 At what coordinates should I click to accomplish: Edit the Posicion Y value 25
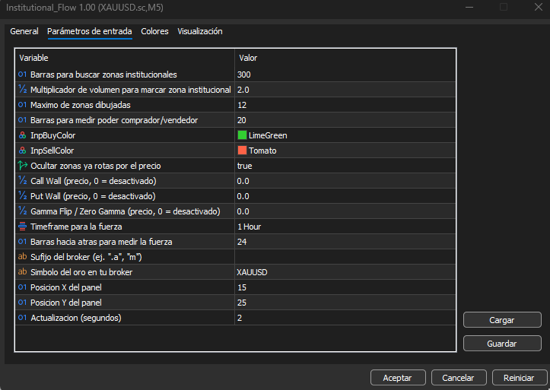[x=345, y=302]
